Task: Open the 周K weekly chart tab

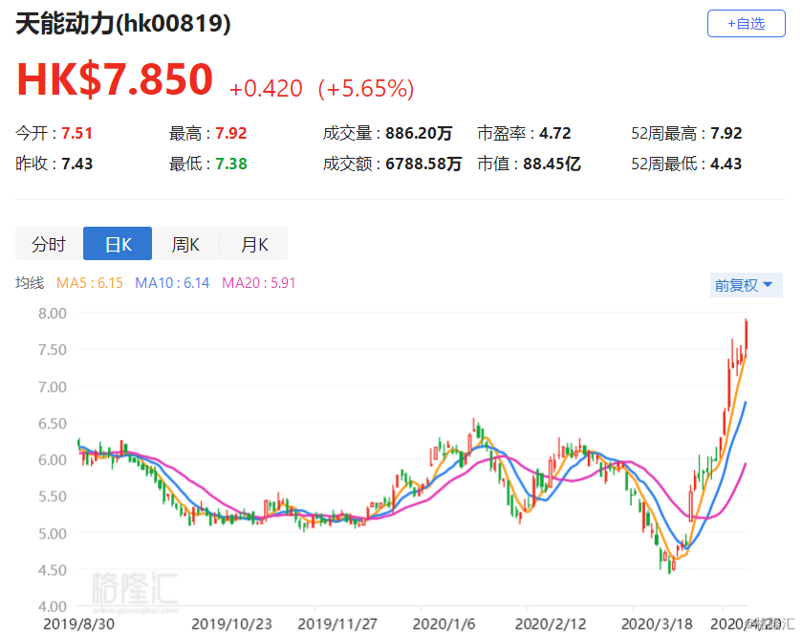Action: coord(185,244)
